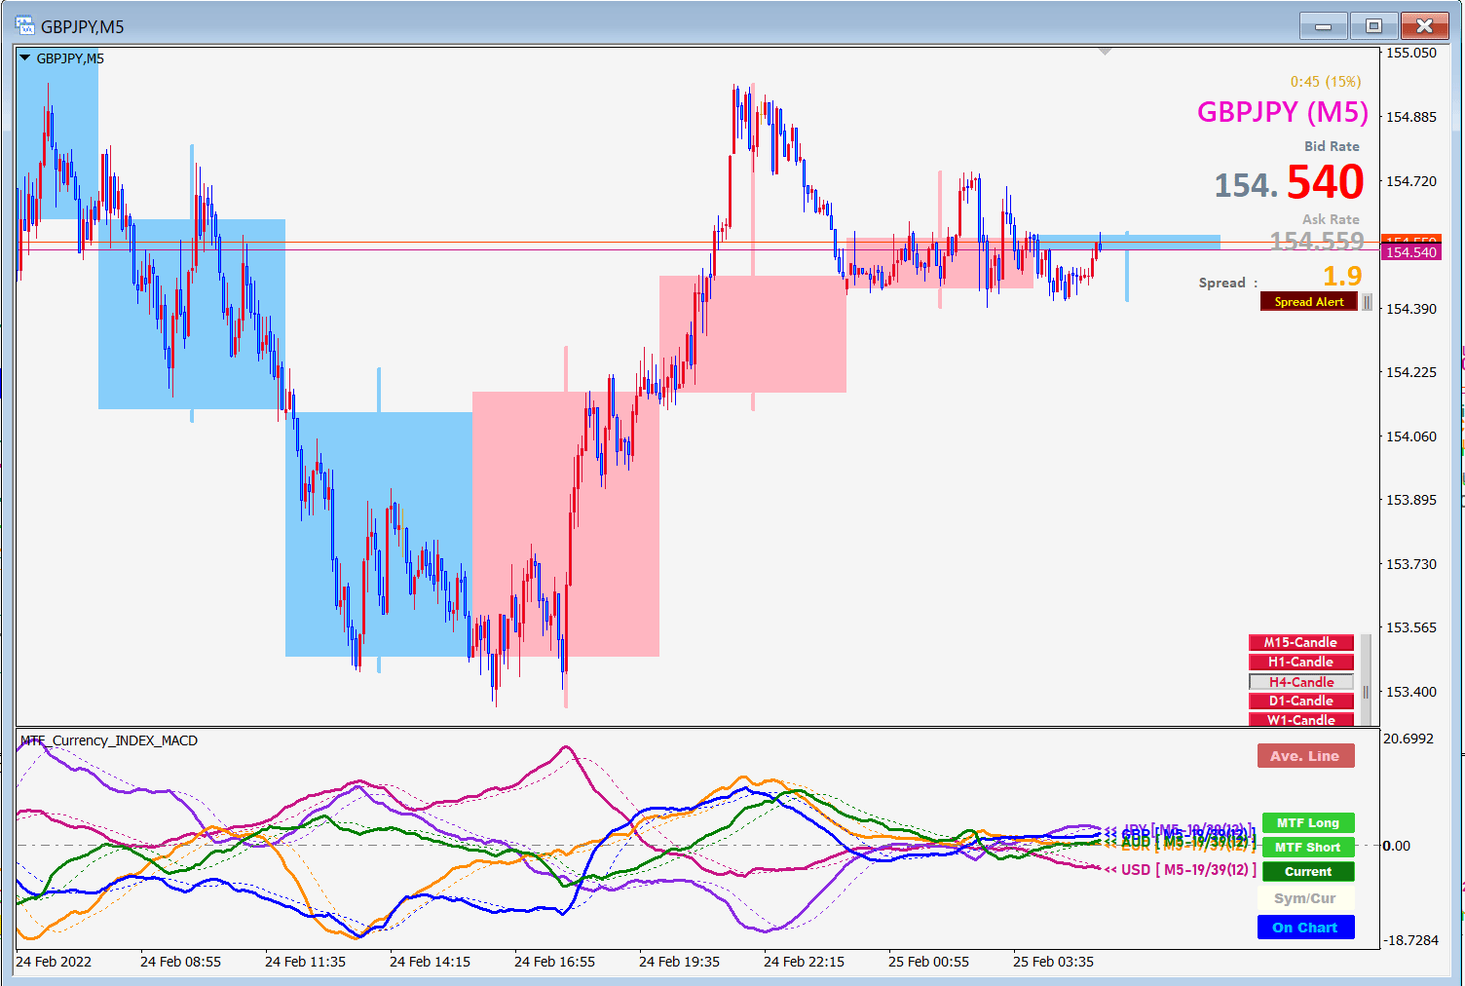Click the 24 Feb 11:35 time axis label
The image size is (1465, 986).
click(305, 962)
